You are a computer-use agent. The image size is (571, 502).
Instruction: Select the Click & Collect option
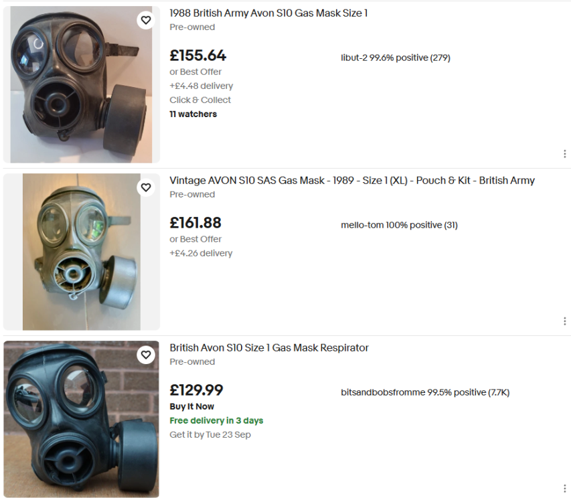coord(201,100)
